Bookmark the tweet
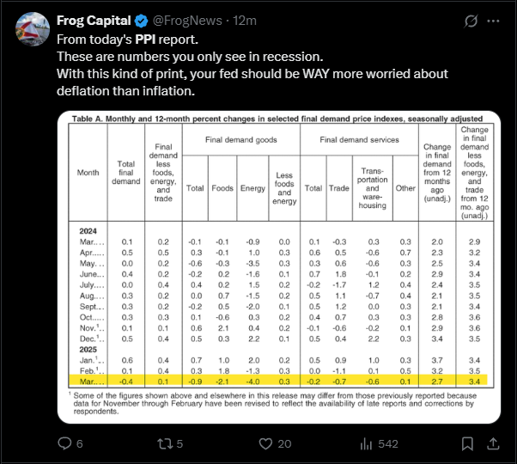 coord(467,443)
